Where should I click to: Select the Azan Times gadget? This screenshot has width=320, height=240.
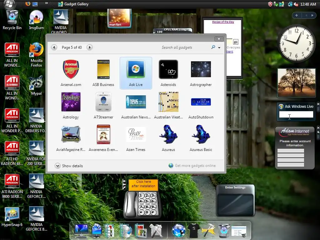136,138
